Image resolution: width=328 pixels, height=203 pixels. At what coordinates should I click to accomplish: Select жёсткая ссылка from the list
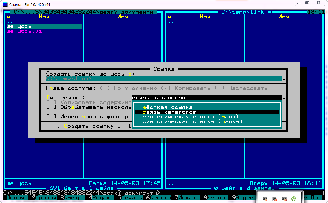(167, 107)
